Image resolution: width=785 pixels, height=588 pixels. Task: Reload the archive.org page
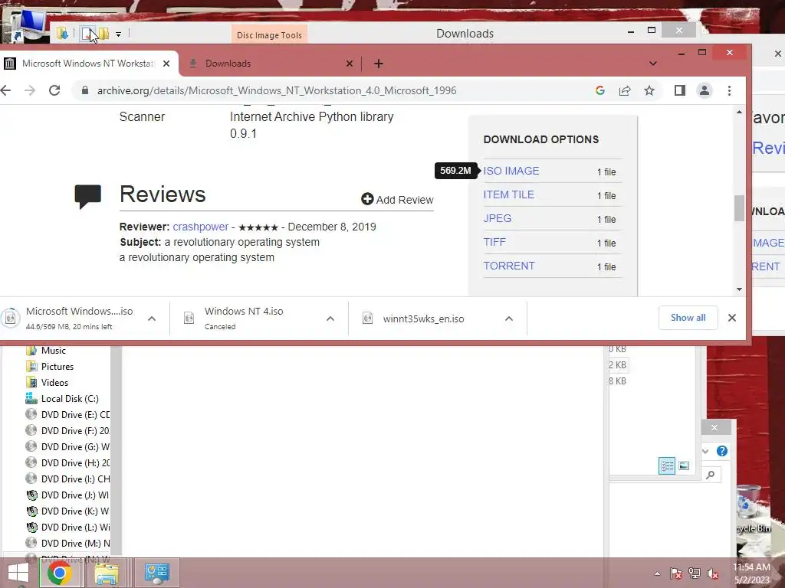point(54,90)
